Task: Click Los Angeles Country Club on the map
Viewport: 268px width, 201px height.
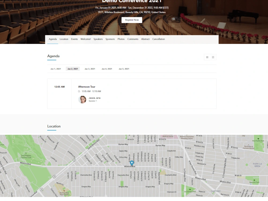Action: pos(26,157)
